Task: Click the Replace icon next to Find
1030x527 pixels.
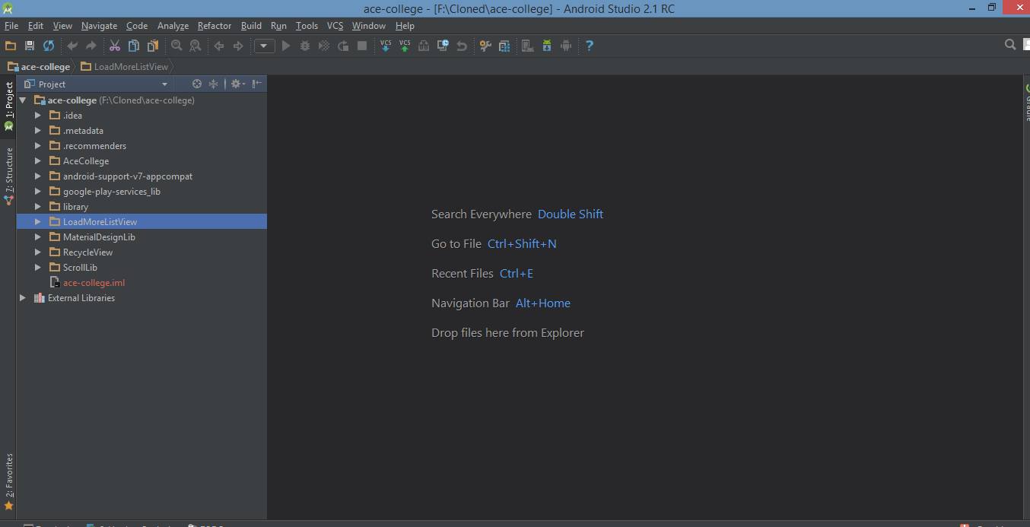Action: 196,46
